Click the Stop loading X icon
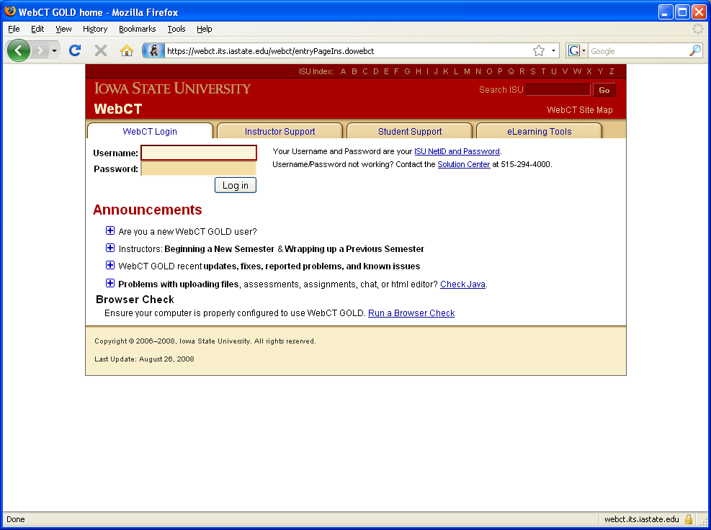This screenshot has width=711, height=530. (x=101, y=50)
